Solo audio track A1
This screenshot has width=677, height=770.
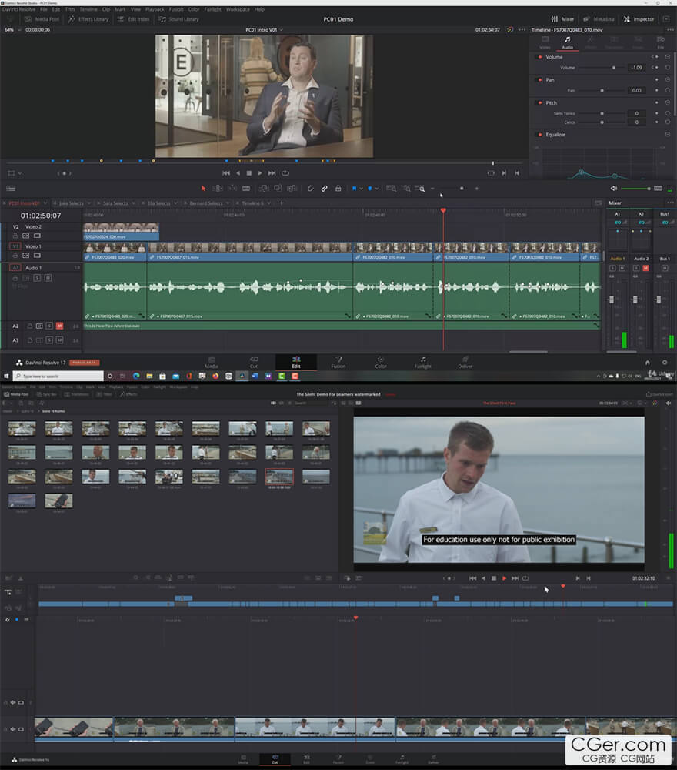click(37, 278)
